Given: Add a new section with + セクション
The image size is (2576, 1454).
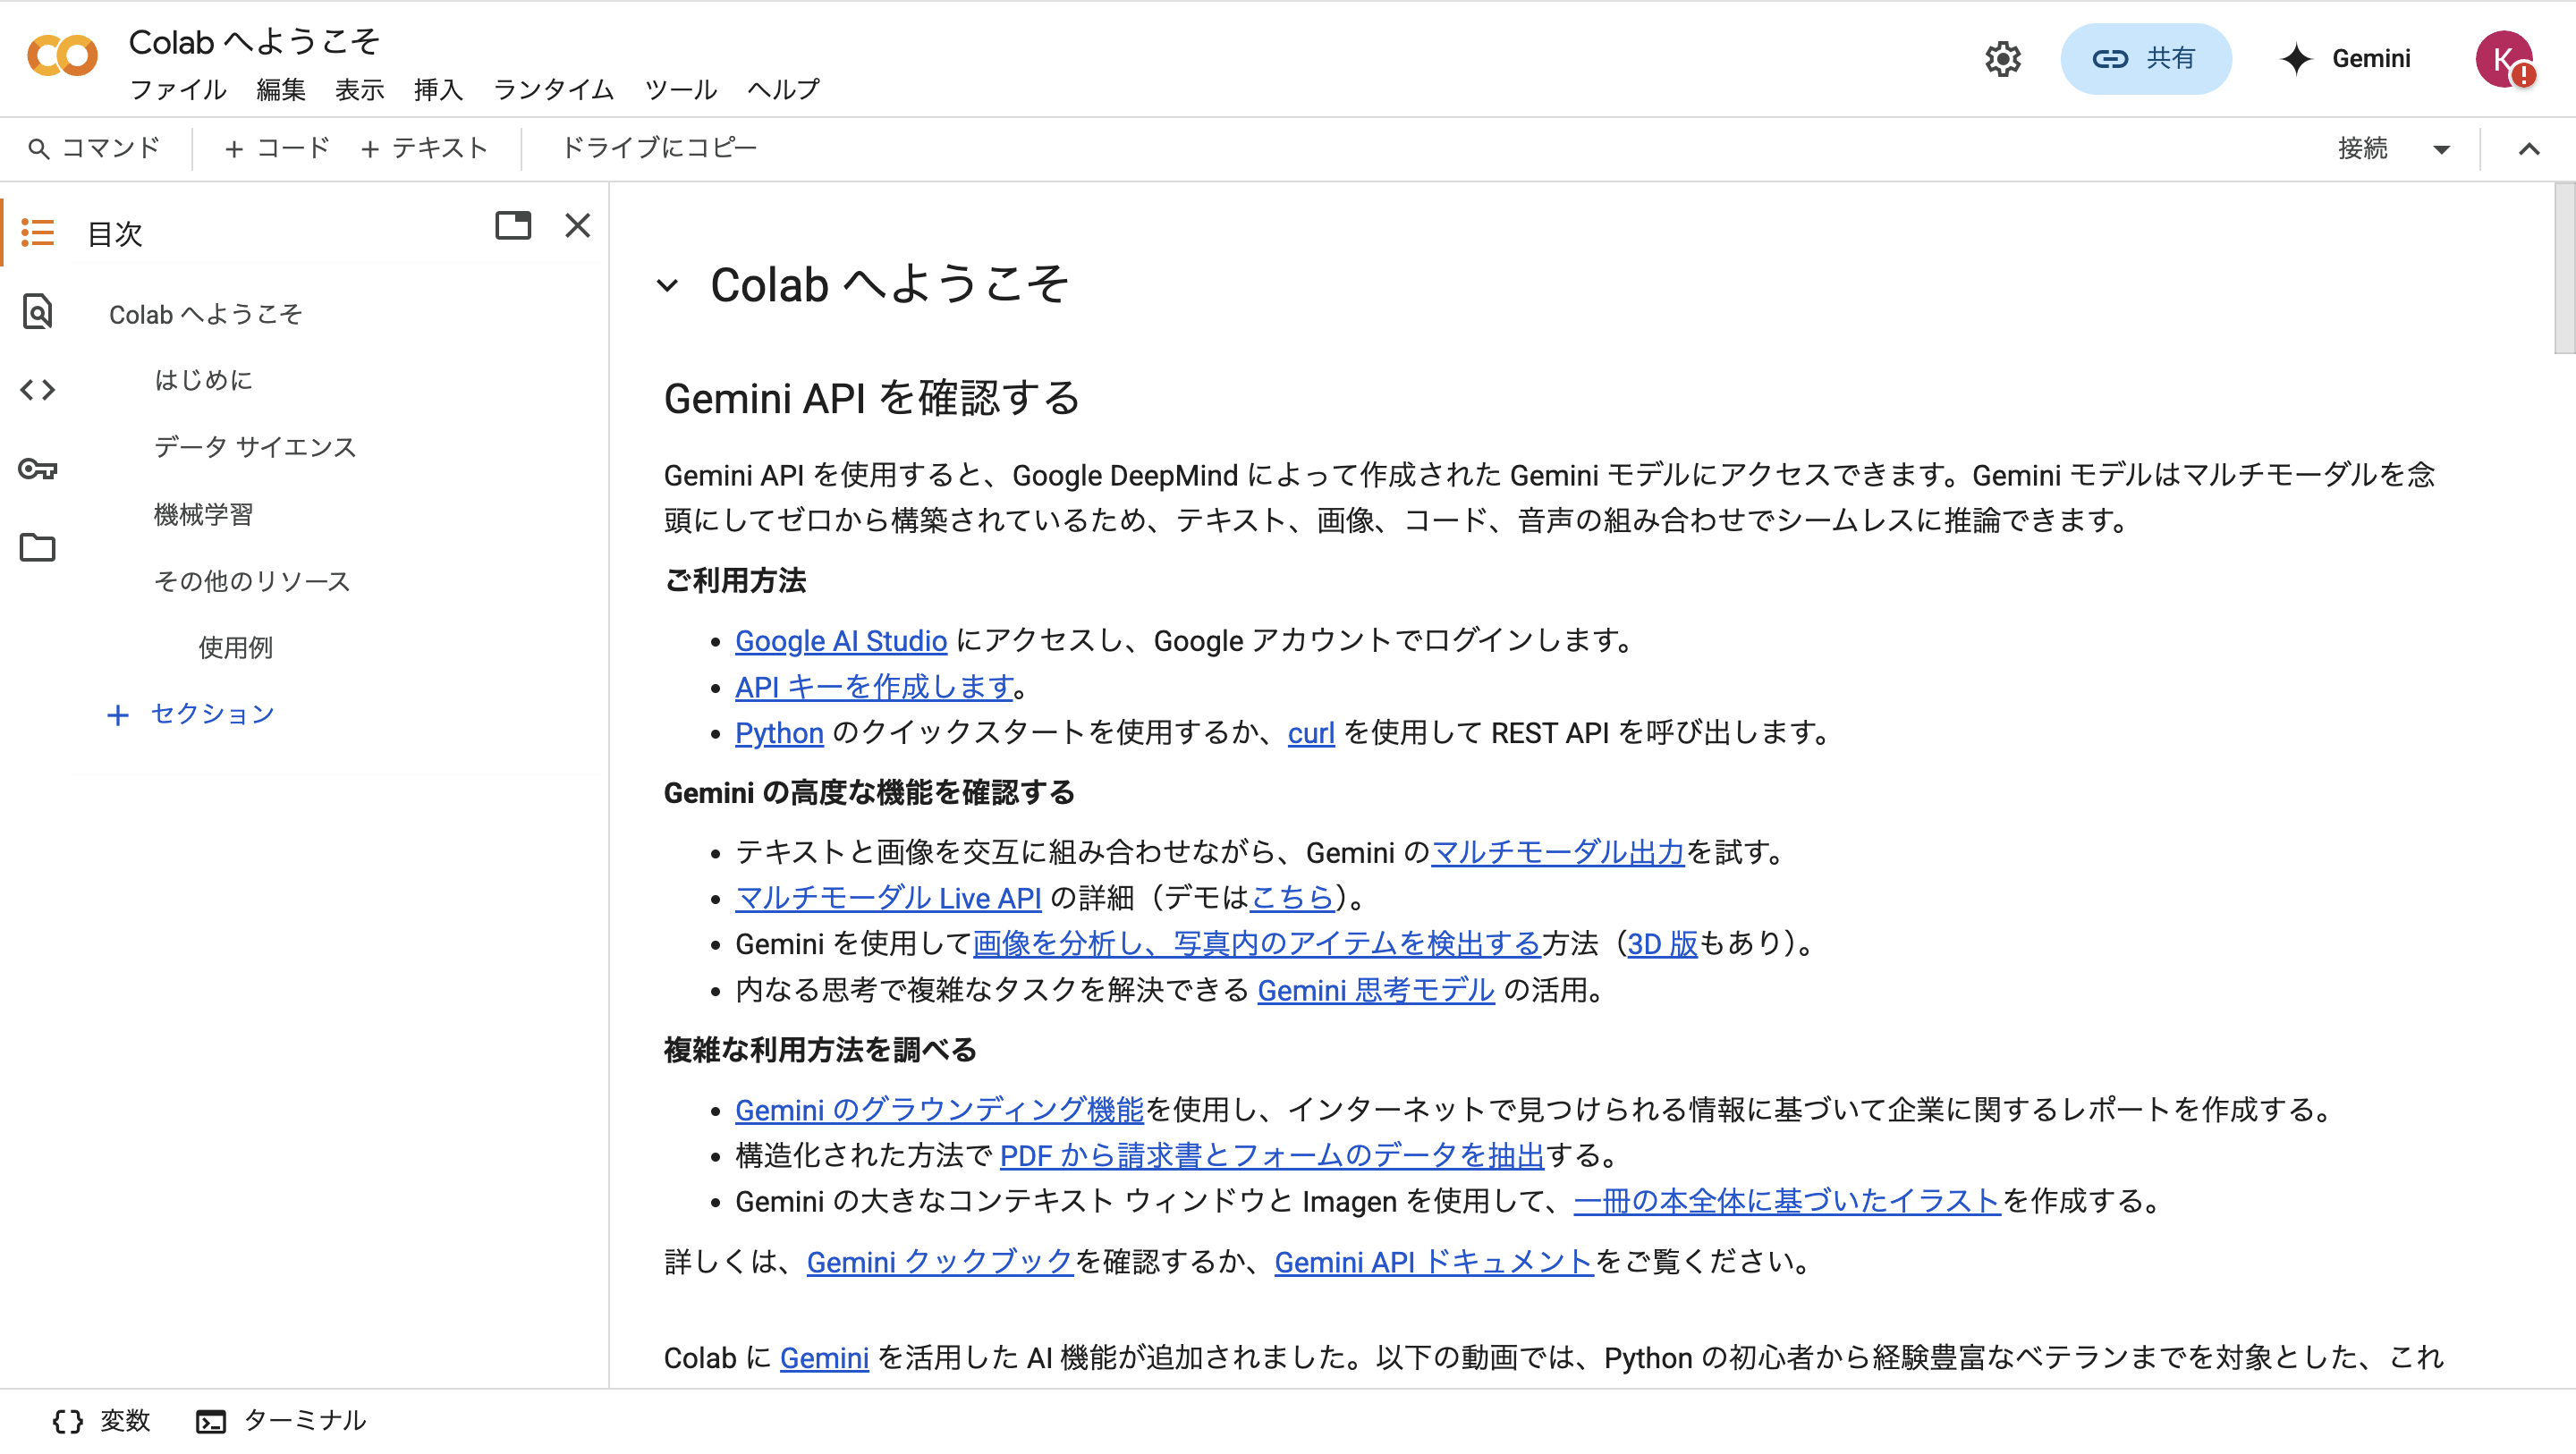Looking at the screenshot, I should pos(190,714).
